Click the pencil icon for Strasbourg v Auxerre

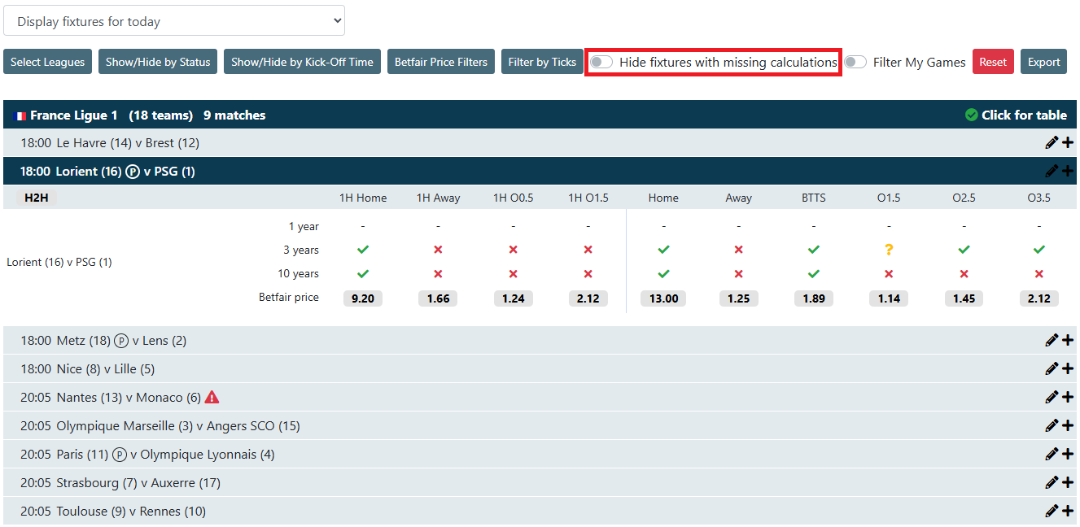(x=1052, y=483)
